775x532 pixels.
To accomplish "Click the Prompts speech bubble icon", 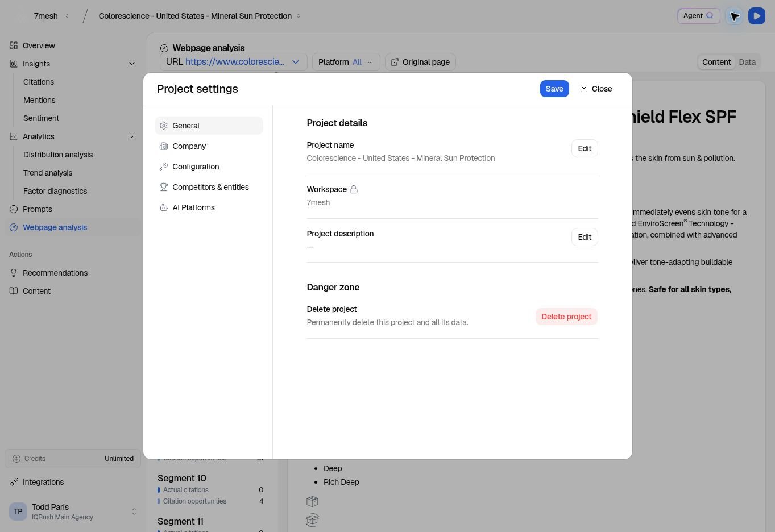I will (14, 209).
